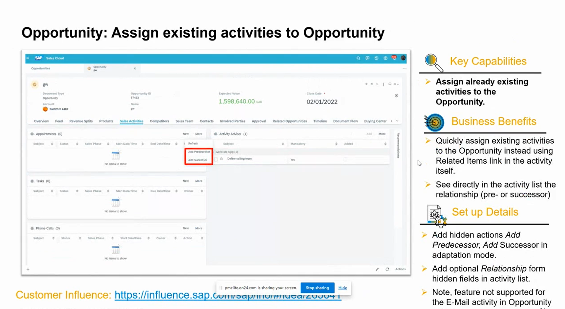Open the Products tab

tap(106, 121)
